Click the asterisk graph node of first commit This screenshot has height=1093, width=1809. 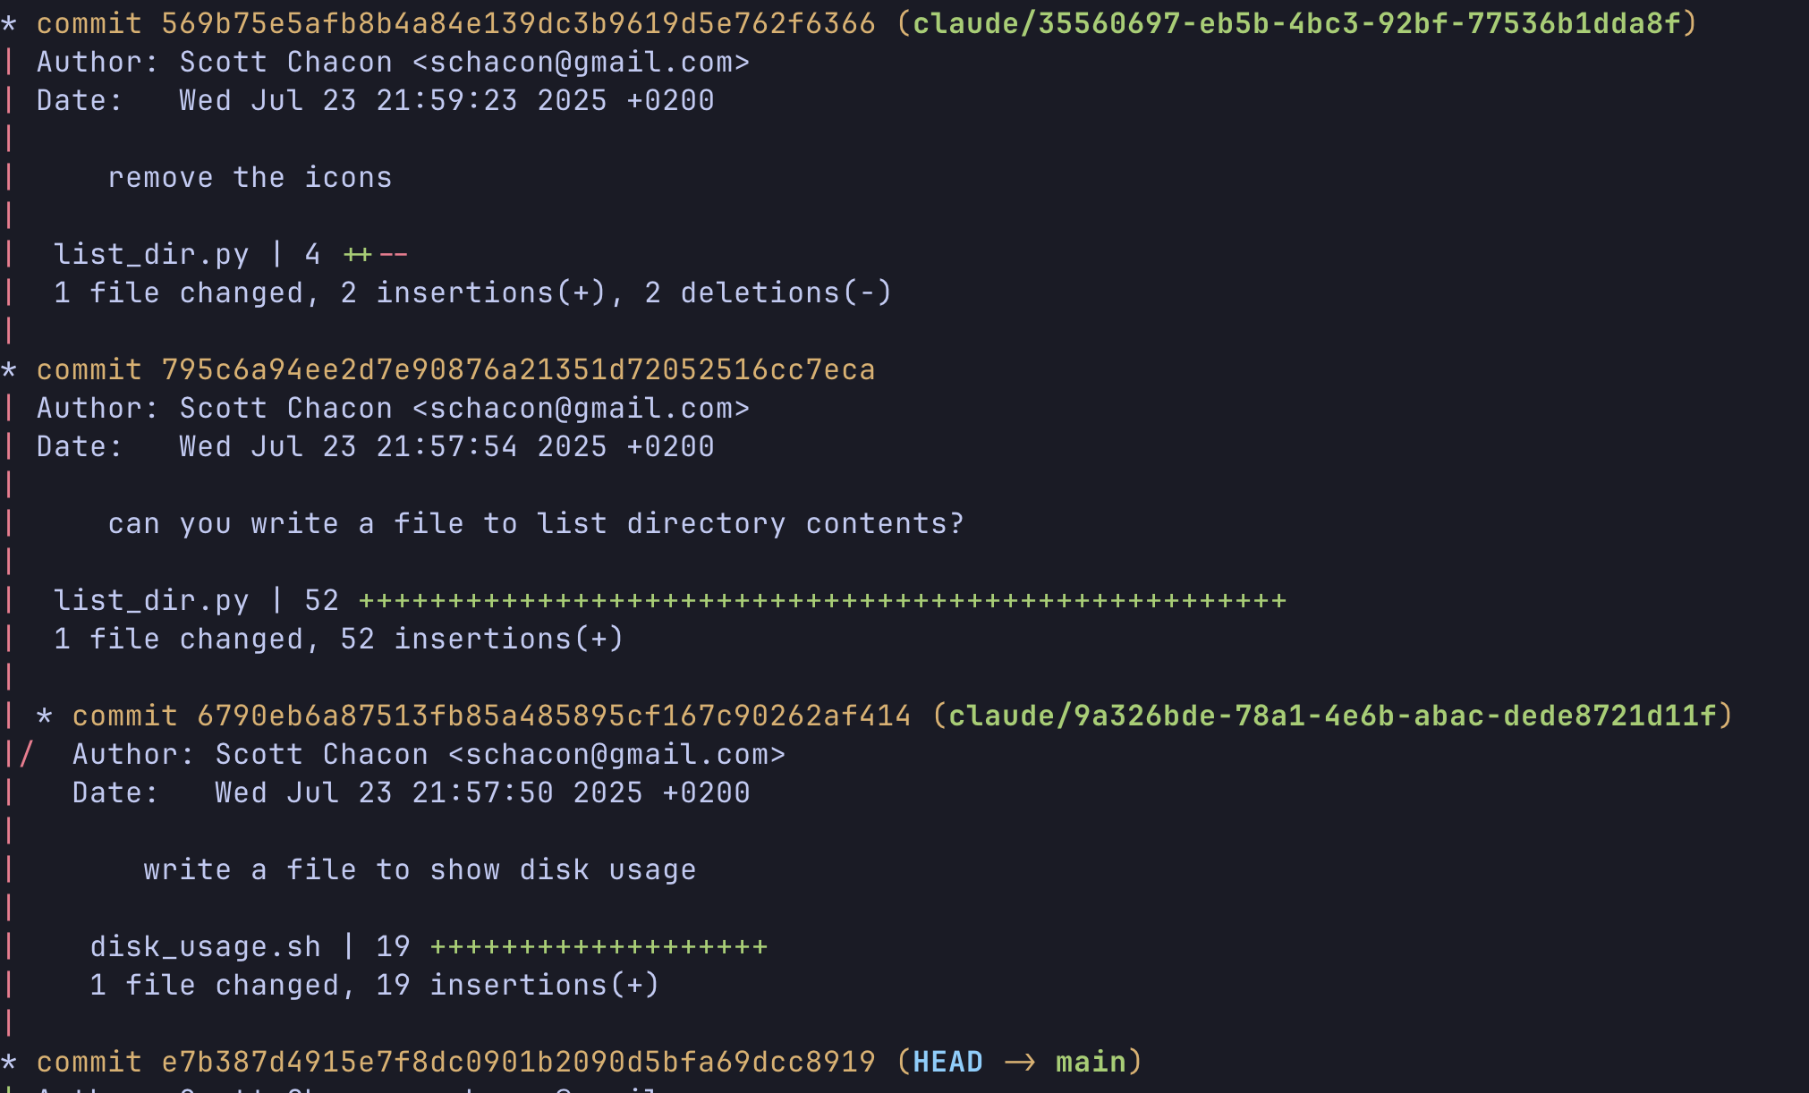tap(9, 23)
